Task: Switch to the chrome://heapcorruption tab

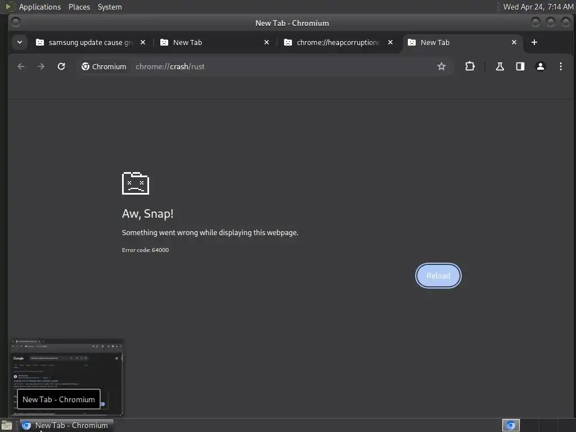Action: click(x=338, y=42)
